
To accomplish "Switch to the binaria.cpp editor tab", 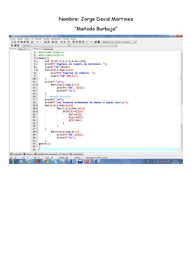I will pyautogui.click(x=48, y=49).
